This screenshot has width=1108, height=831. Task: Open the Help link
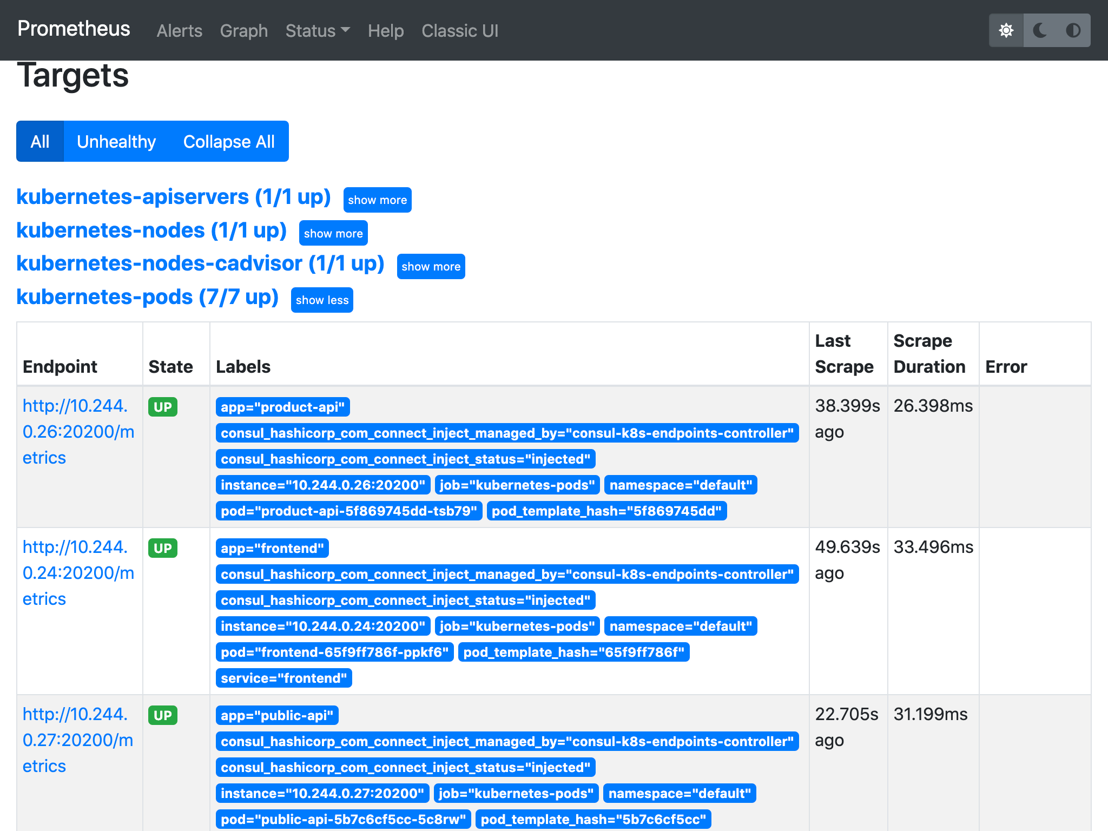(385, 31)
